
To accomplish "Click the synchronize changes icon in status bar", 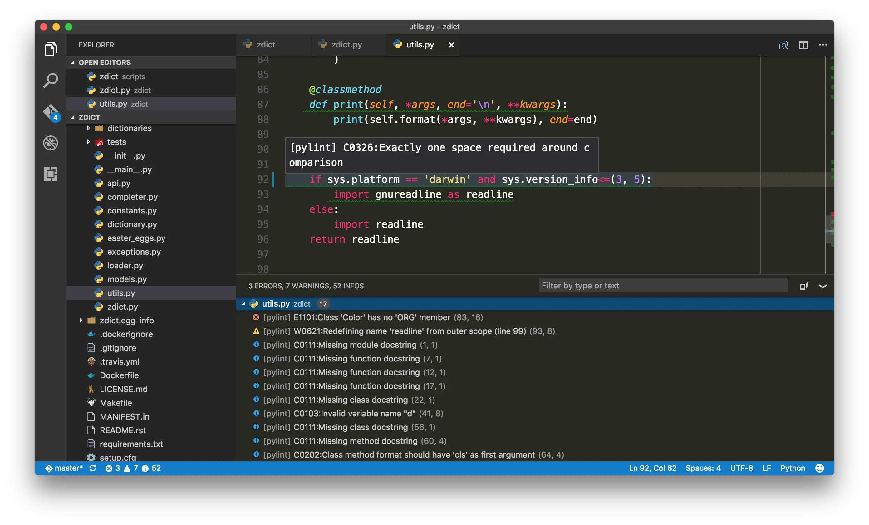I will pos(93,468).
